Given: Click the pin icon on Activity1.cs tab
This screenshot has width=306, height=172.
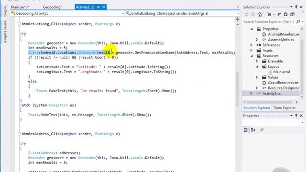Looking at the screenshot, I should click(x=98, y=7).
